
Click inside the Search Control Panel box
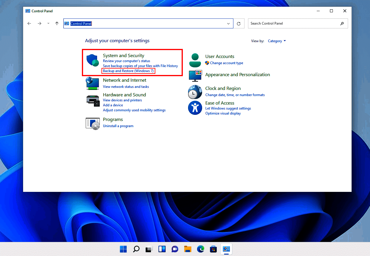click(x=292, y=23)
